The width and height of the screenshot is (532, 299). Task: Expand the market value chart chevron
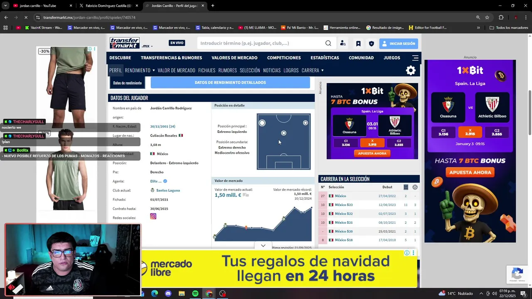pos(263,246)
